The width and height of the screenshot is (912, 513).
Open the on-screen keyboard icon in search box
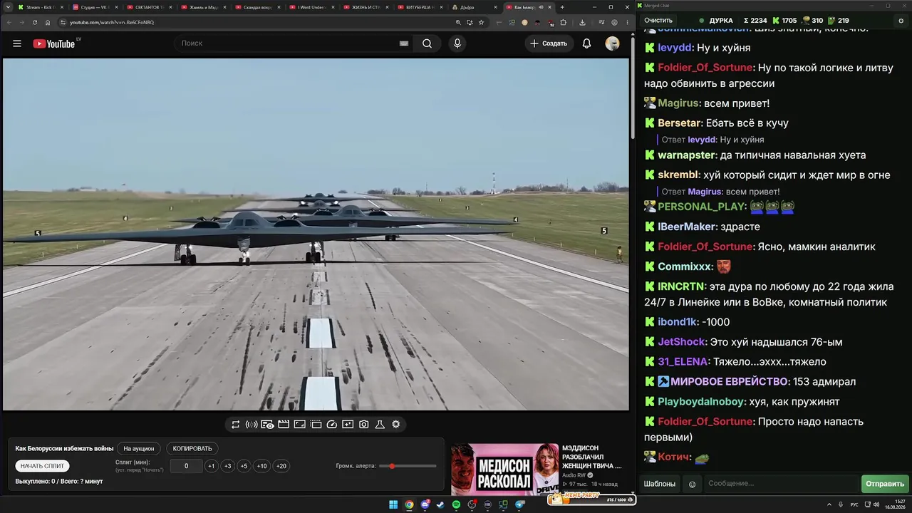[404, 43]
